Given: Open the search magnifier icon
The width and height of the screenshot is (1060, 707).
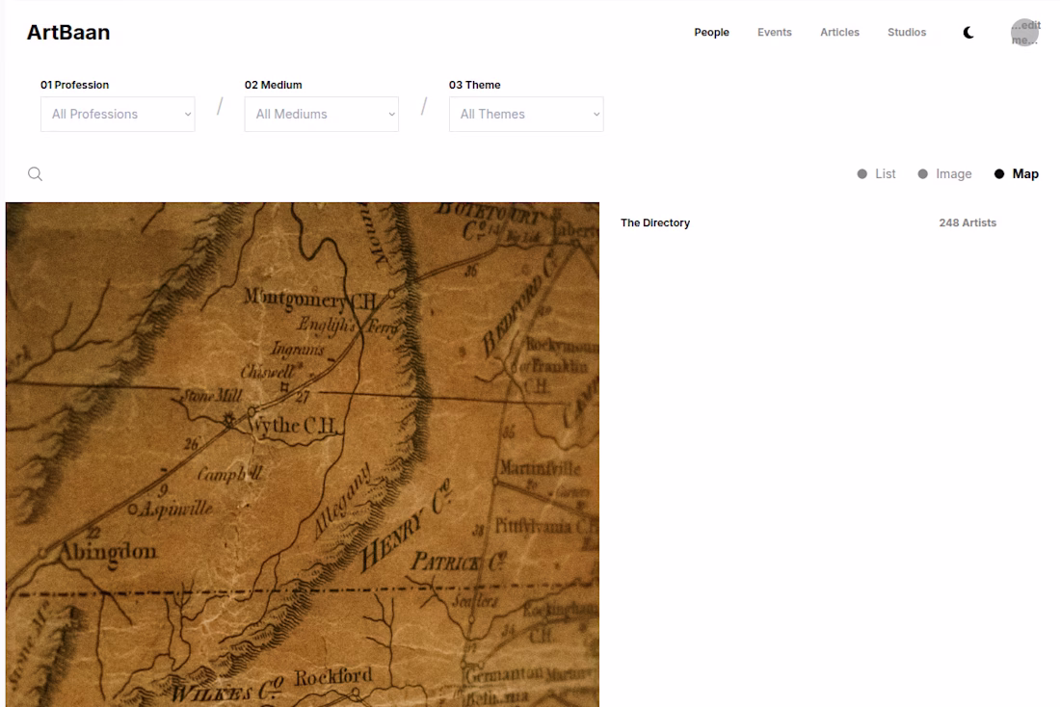Looking at the screenshot, I should click(35, 174).
